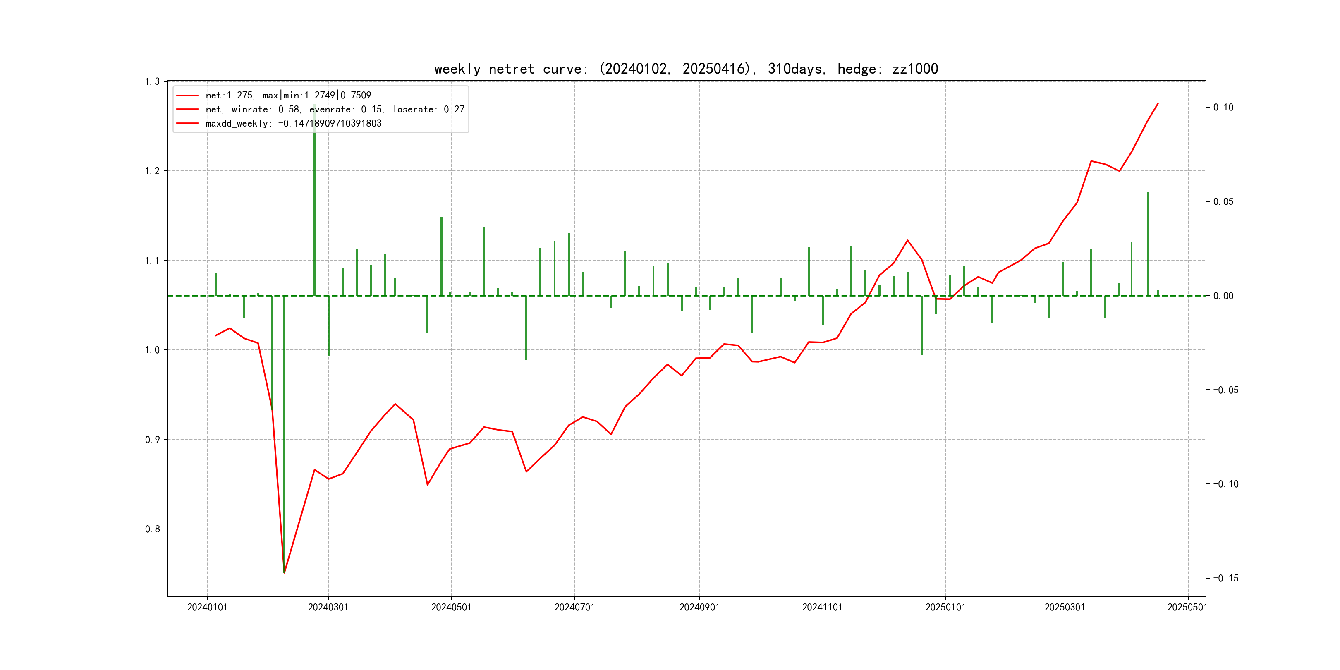1340x670 pixels.
Task: Click the 20240901 x-axis date label
Action: 699,607
